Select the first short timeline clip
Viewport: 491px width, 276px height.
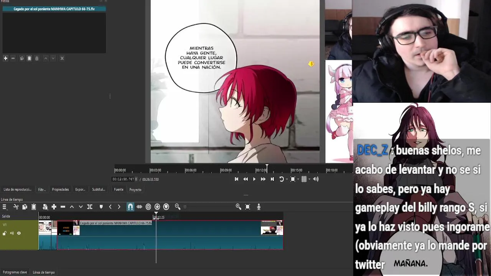45,235
